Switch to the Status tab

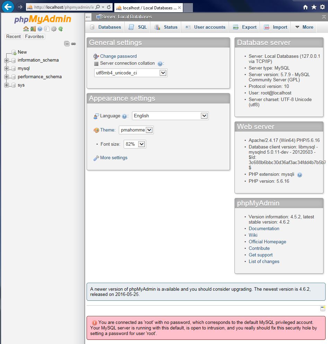[166, 27]
